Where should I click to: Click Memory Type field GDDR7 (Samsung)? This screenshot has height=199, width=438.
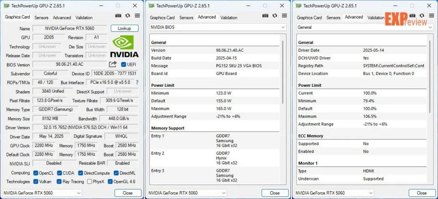pos(56,110)
